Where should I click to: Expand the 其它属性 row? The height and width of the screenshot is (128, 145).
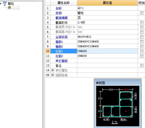[53, 70]
